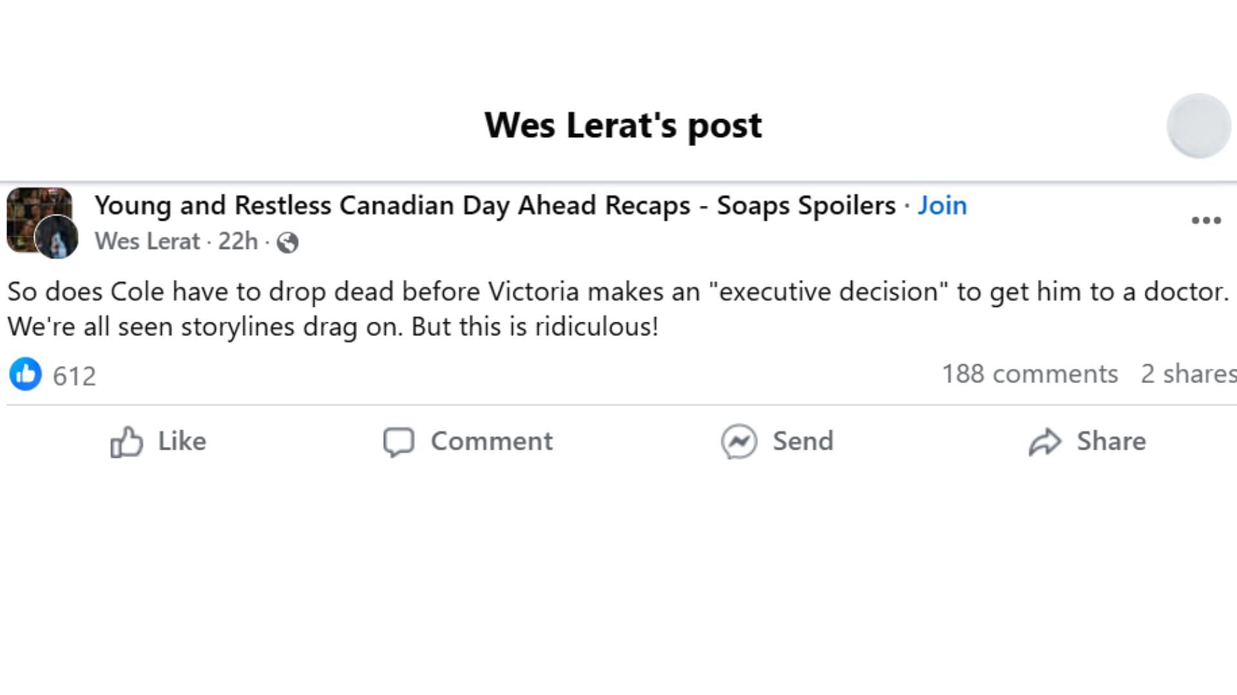
Task: Open the 188 comments list
Action: pyautogui.click(x=1030, y=374)
